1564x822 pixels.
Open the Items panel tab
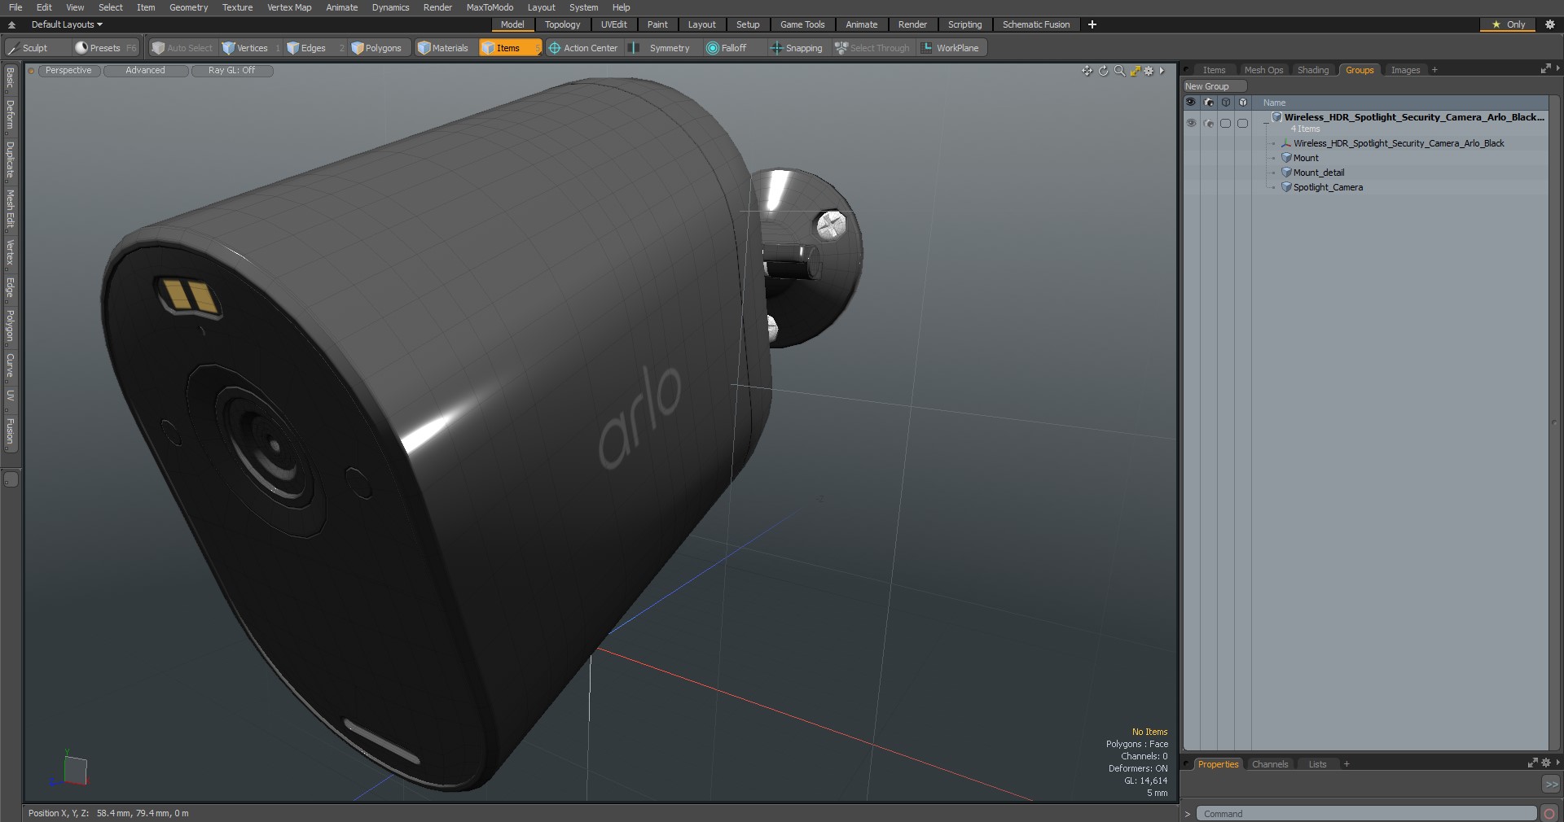pos(1214,70)
